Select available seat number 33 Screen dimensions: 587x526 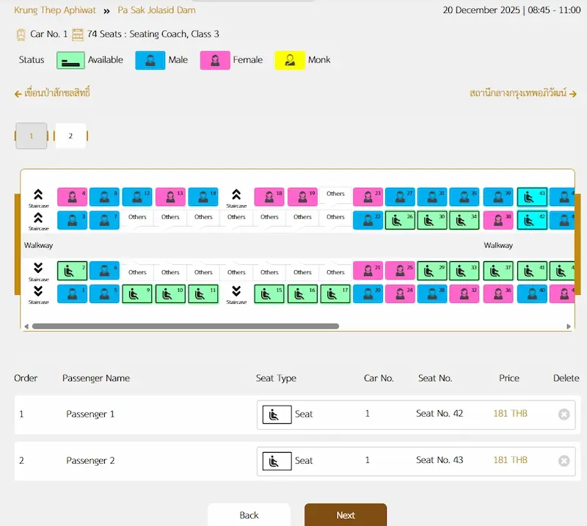tap(464, 271)
